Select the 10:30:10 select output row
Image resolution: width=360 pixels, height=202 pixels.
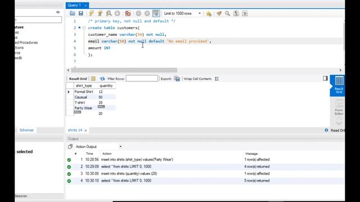(204, 181)
